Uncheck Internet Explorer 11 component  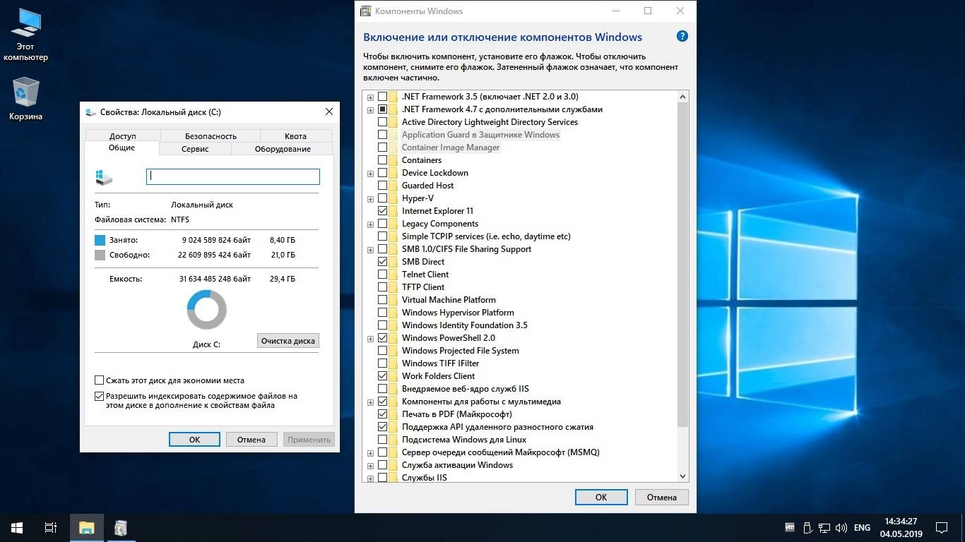click(x=382, y=211)
